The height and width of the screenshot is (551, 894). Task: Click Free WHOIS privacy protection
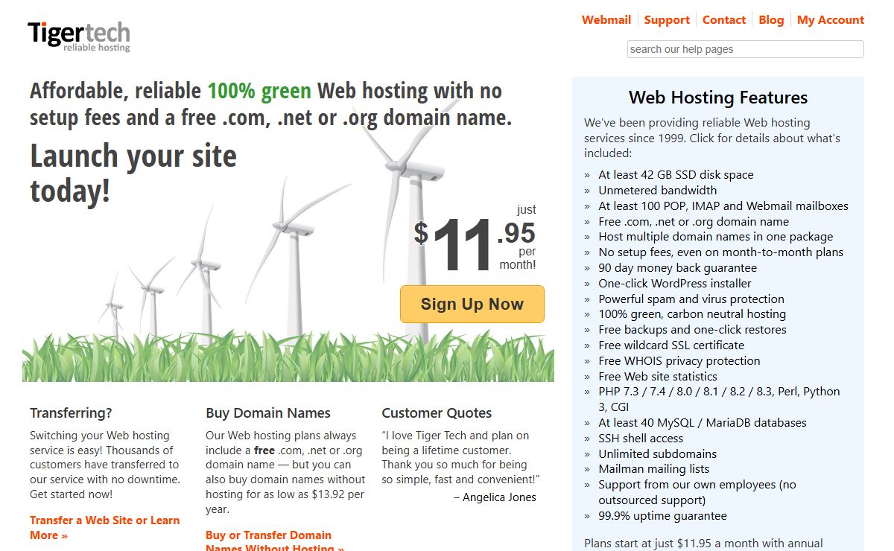679,361
